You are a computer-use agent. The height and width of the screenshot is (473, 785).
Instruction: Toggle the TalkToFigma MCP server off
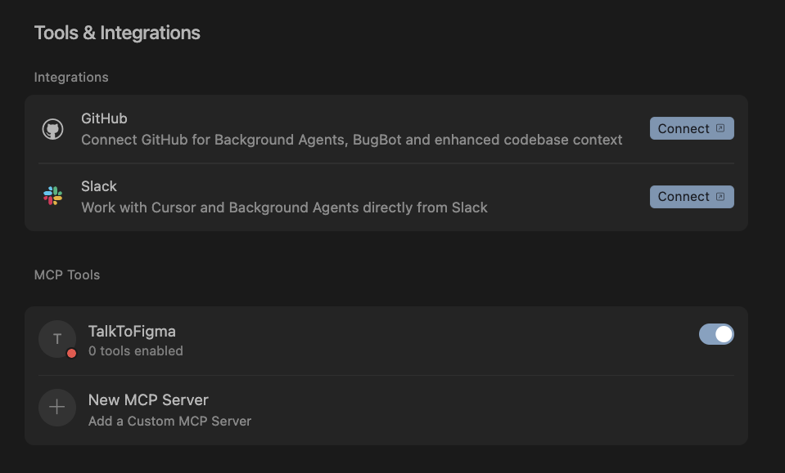click(716, 334)
